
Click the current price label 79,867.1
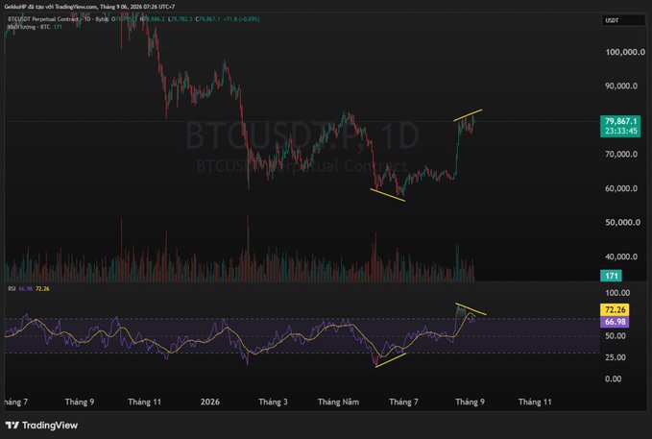click(x=621, y=121)
